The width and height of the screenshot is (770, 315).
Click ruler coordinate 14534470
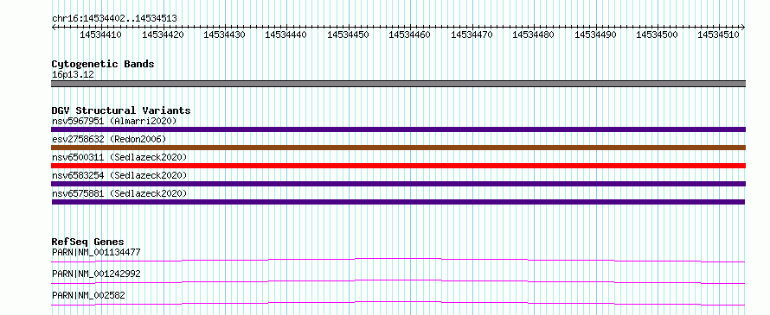coord(472,35)
